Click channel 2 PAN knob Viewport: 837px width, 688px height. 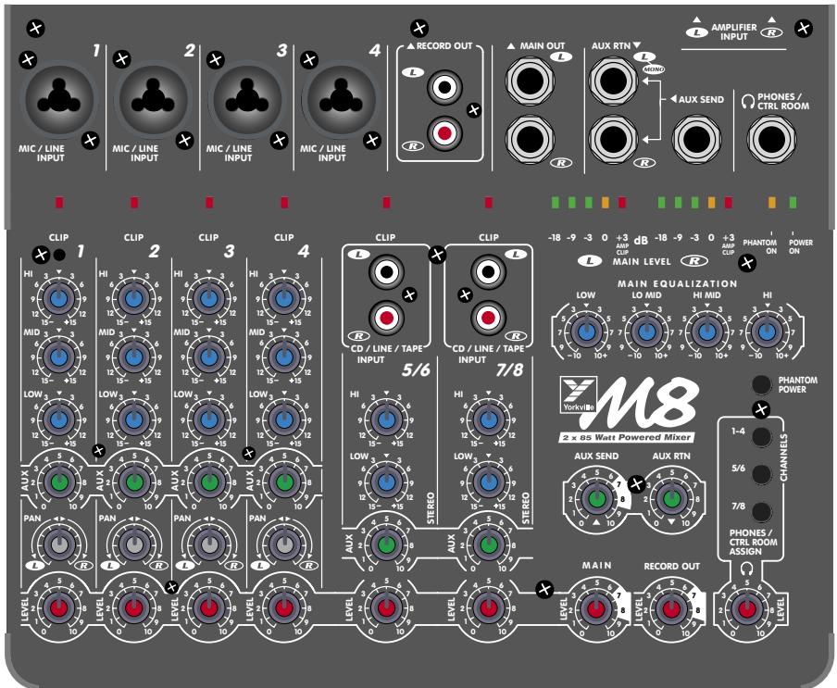point(134,544)
